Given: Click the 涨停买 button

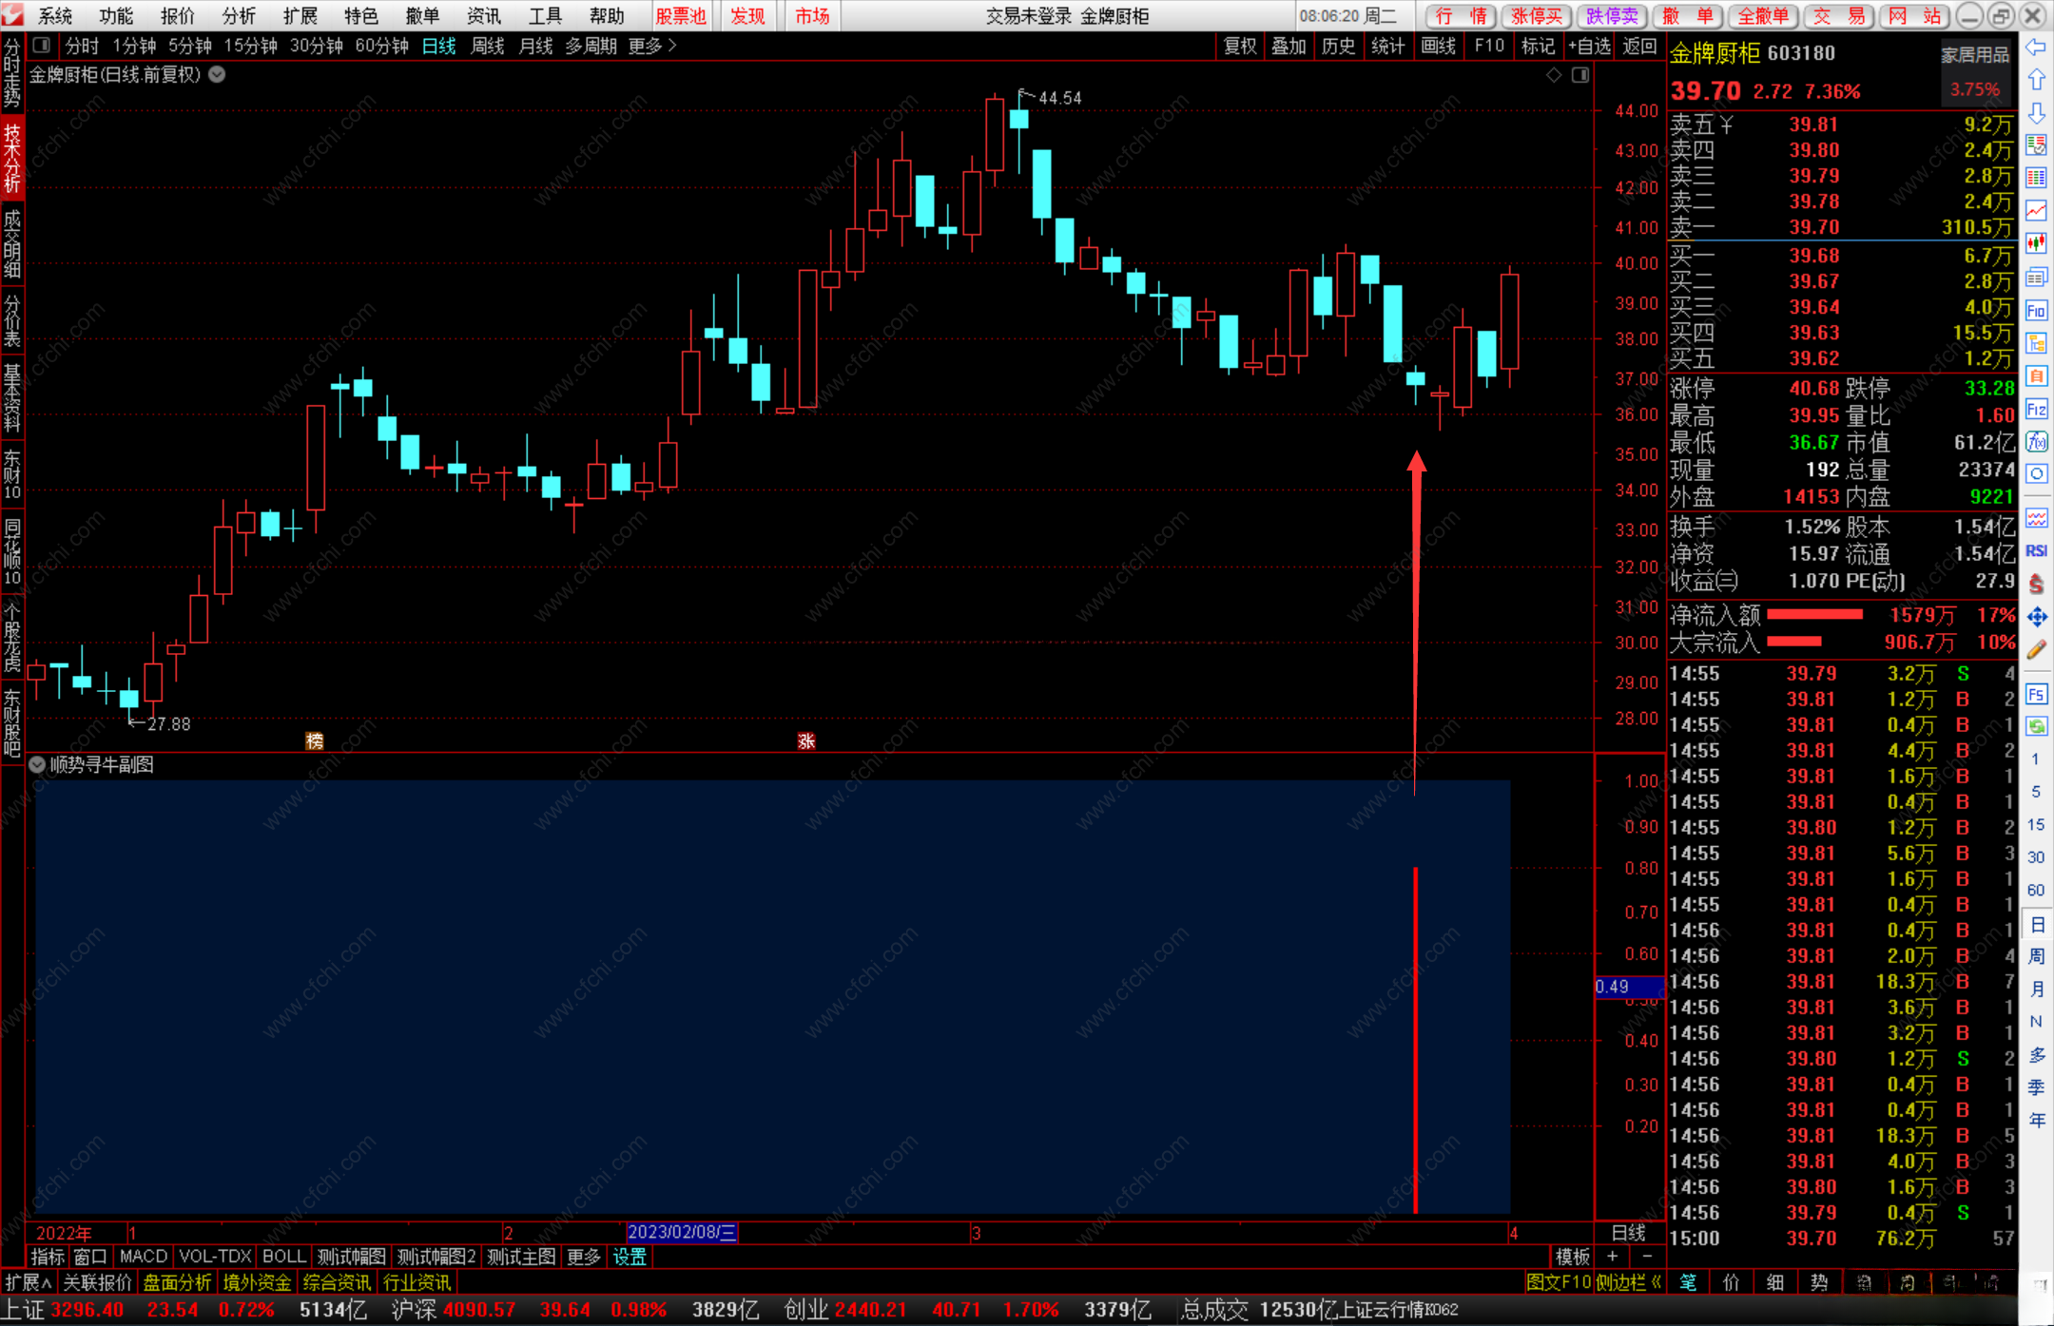Looking at the screenshot, I should 1536,16.
